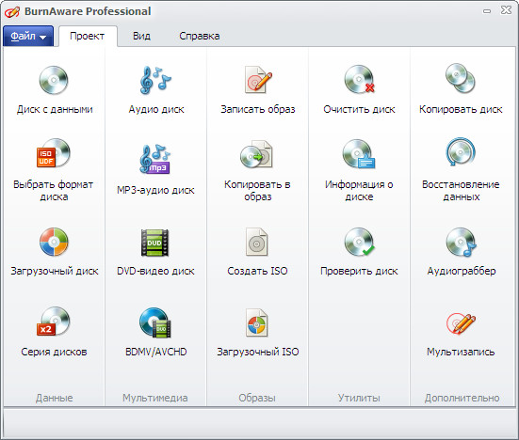Open the Справка help menu
Screen dimensions: 519x440
coord(200,36)
